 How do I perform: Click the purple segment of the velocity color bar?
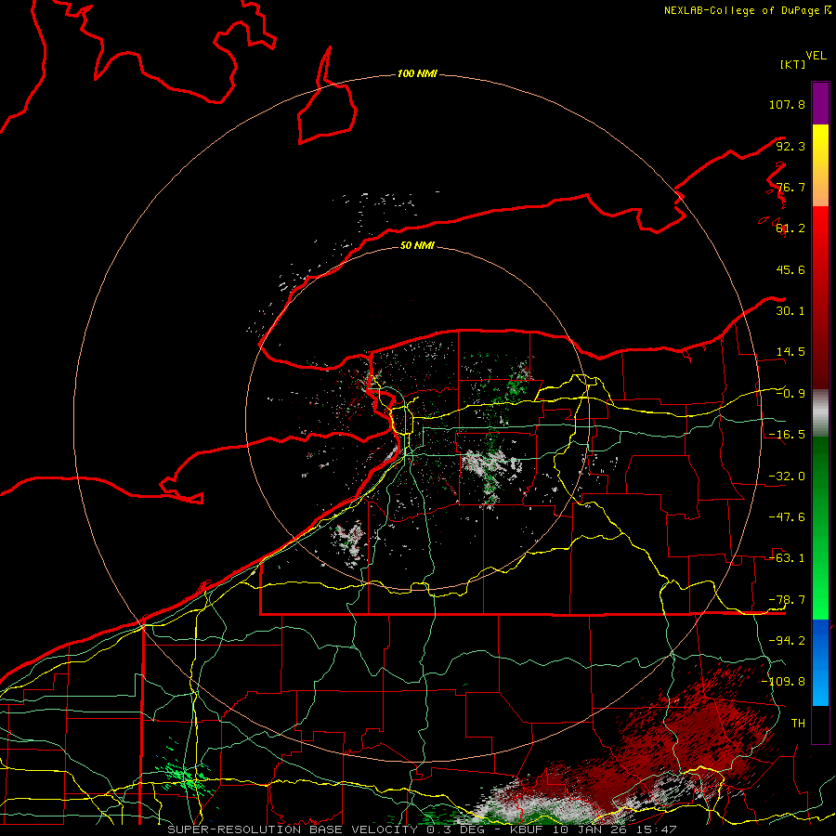pyautogui.click(x=820, y=103)
